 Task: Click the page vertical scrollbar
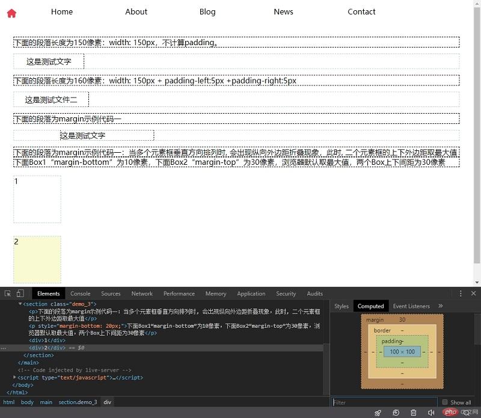477,135
